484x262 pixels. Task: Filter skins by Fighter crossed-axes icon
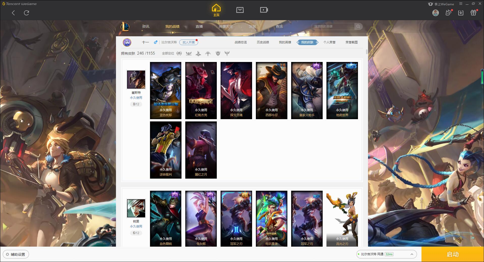(189, 53)
